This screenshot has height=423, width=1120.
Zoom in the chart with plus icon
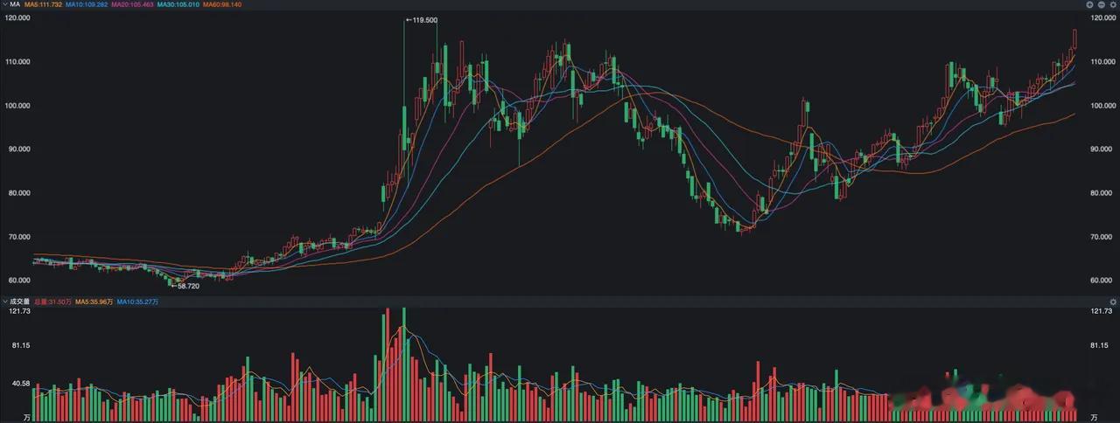point(1089,4)
